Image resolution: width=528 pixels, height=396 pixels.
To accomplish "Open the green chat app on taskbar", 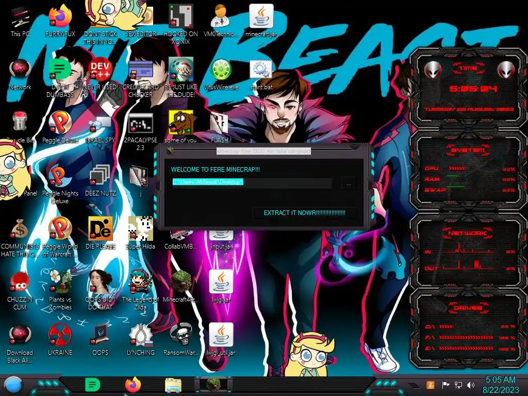I will 93,385.
